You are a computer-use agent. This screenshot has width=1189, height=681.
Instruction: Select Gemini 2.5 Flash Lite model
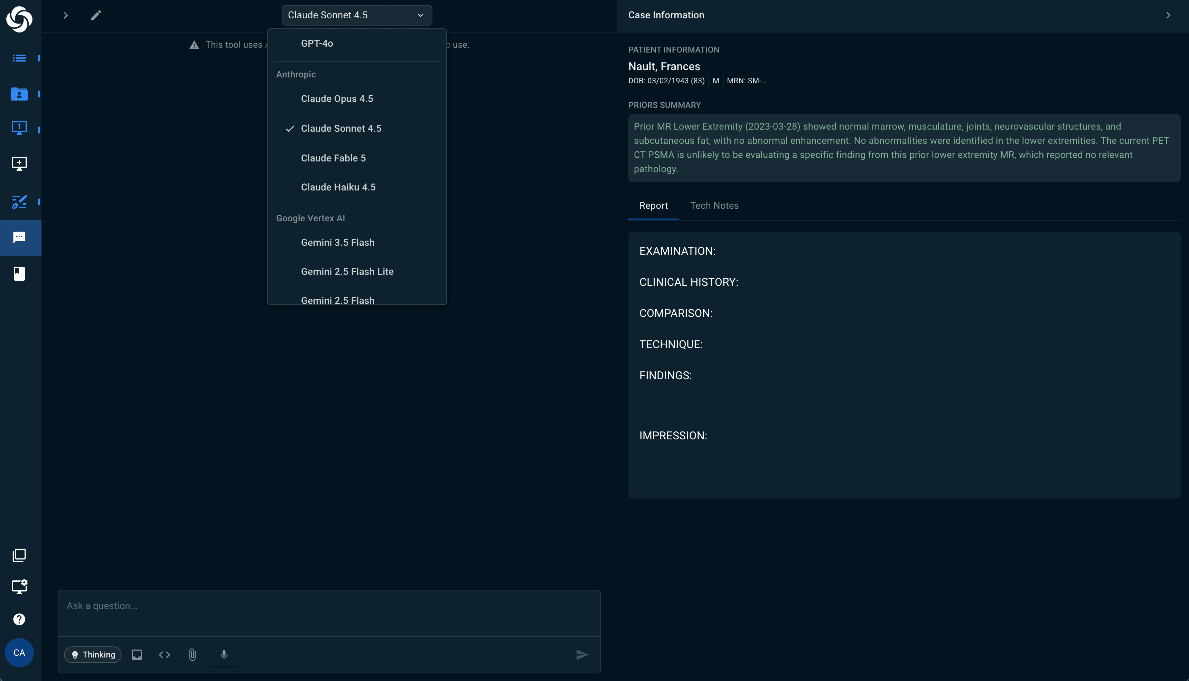tap(357, 271)
